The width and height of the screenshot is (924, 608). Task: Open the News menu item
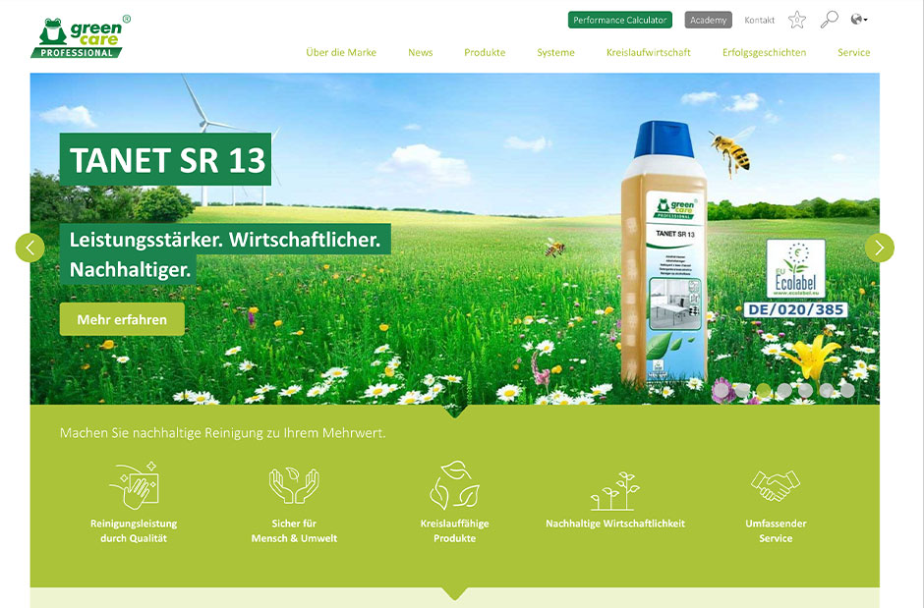[420, 52]
